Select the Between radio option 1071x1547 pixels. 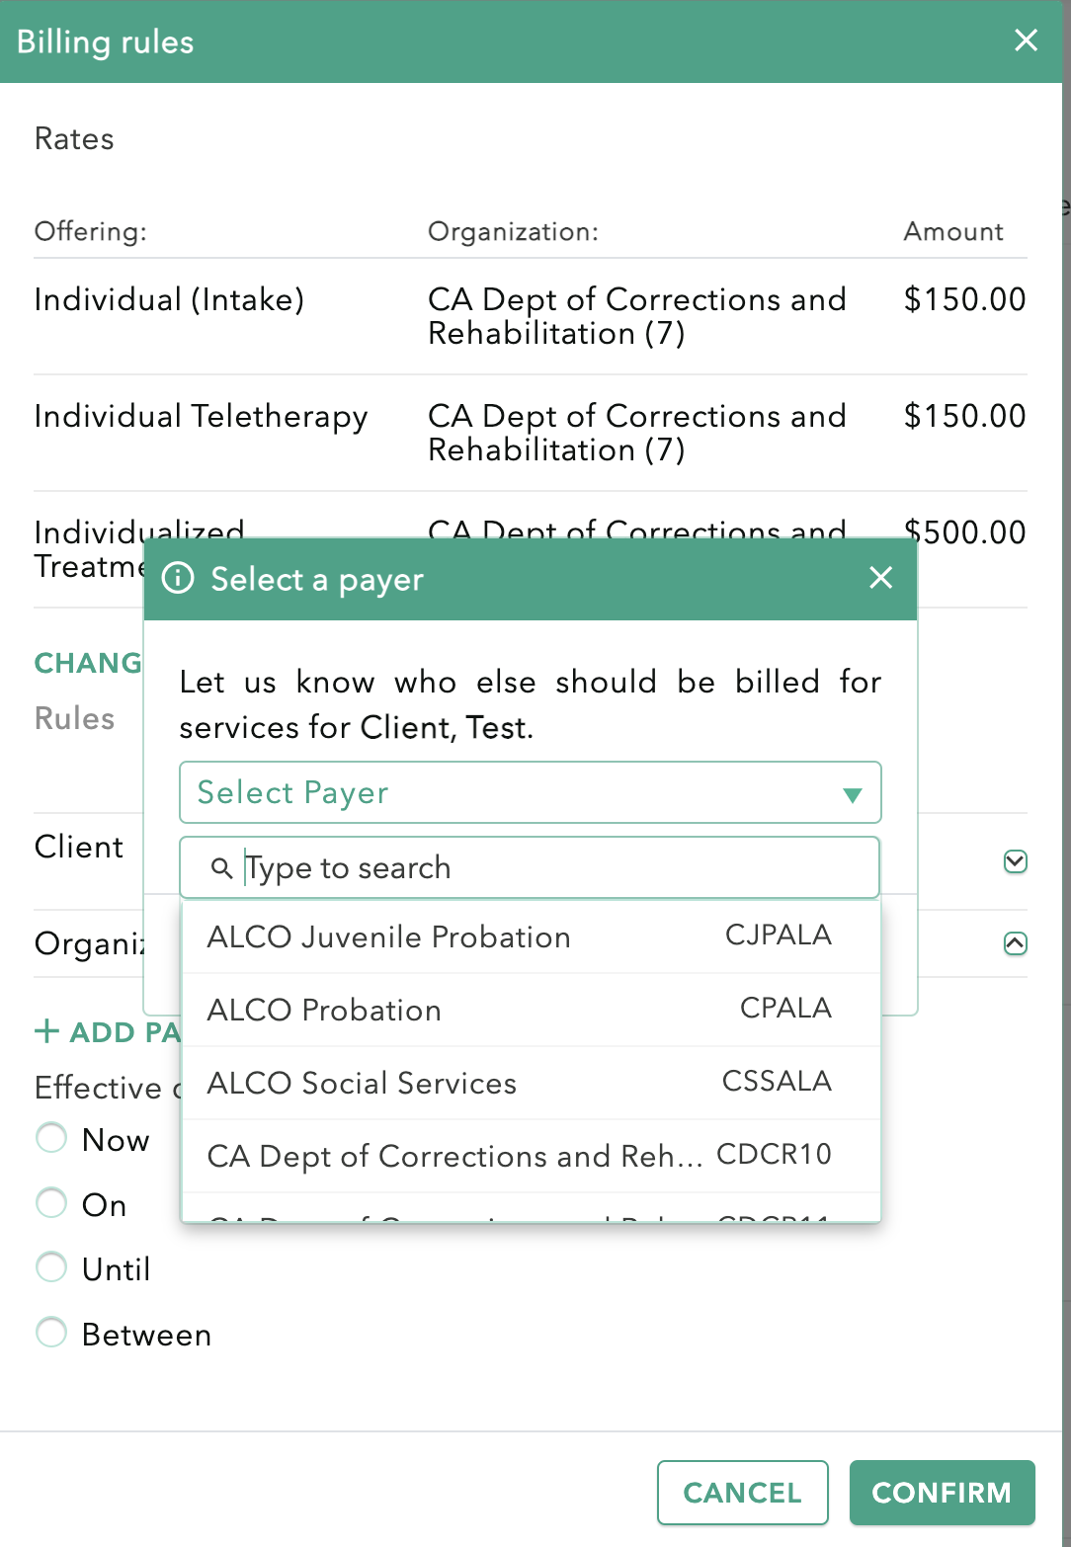click(x=51, y=1333)
